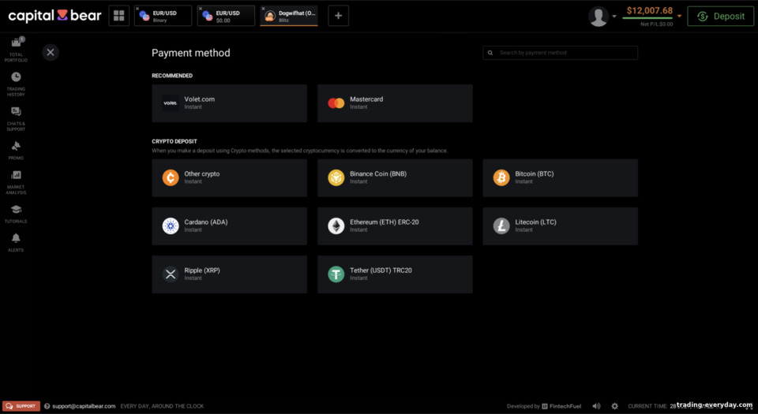Click the Litecoin logo icon

point(501,226)
